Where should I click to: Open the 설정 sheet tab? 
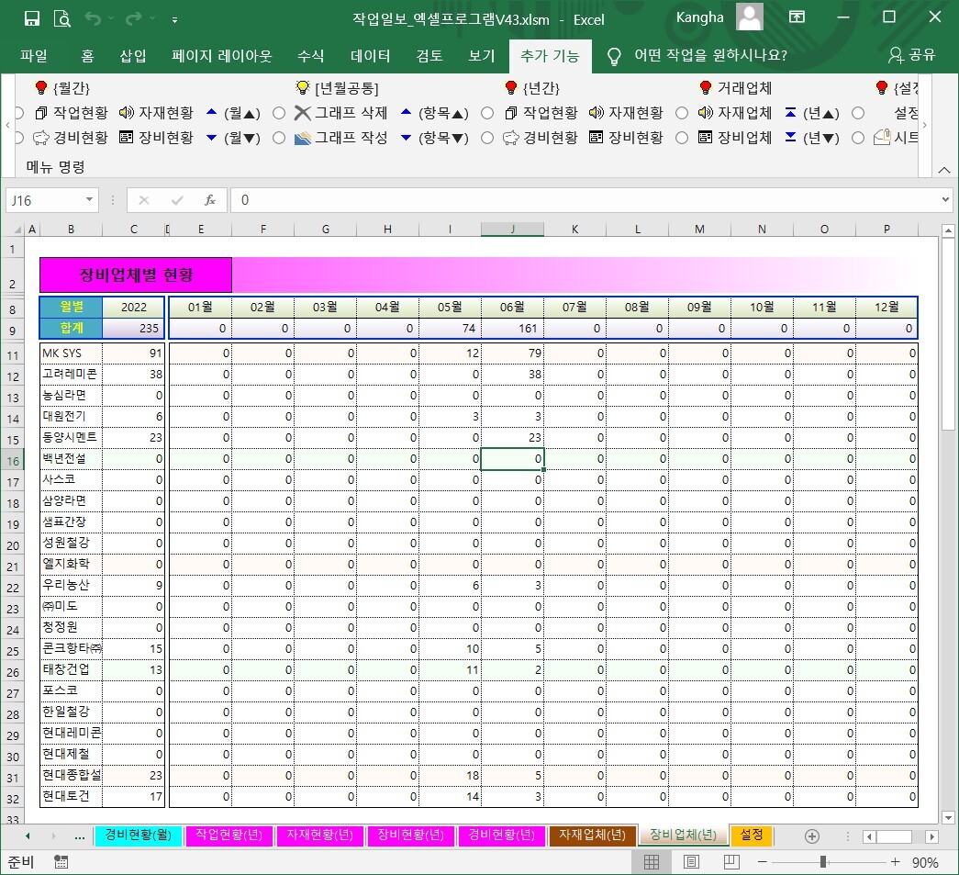click(x=752, y=835)
